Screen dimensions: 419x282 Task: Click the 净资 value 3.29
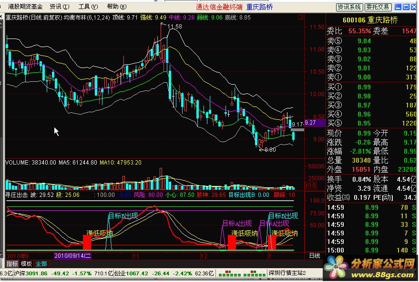pos(364,188)
